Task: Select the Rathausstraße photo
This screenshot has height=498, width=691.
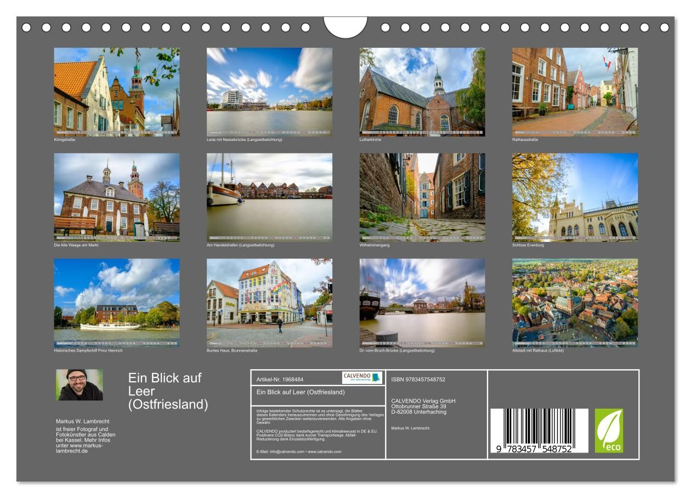Action: click(x=575, y=92)
